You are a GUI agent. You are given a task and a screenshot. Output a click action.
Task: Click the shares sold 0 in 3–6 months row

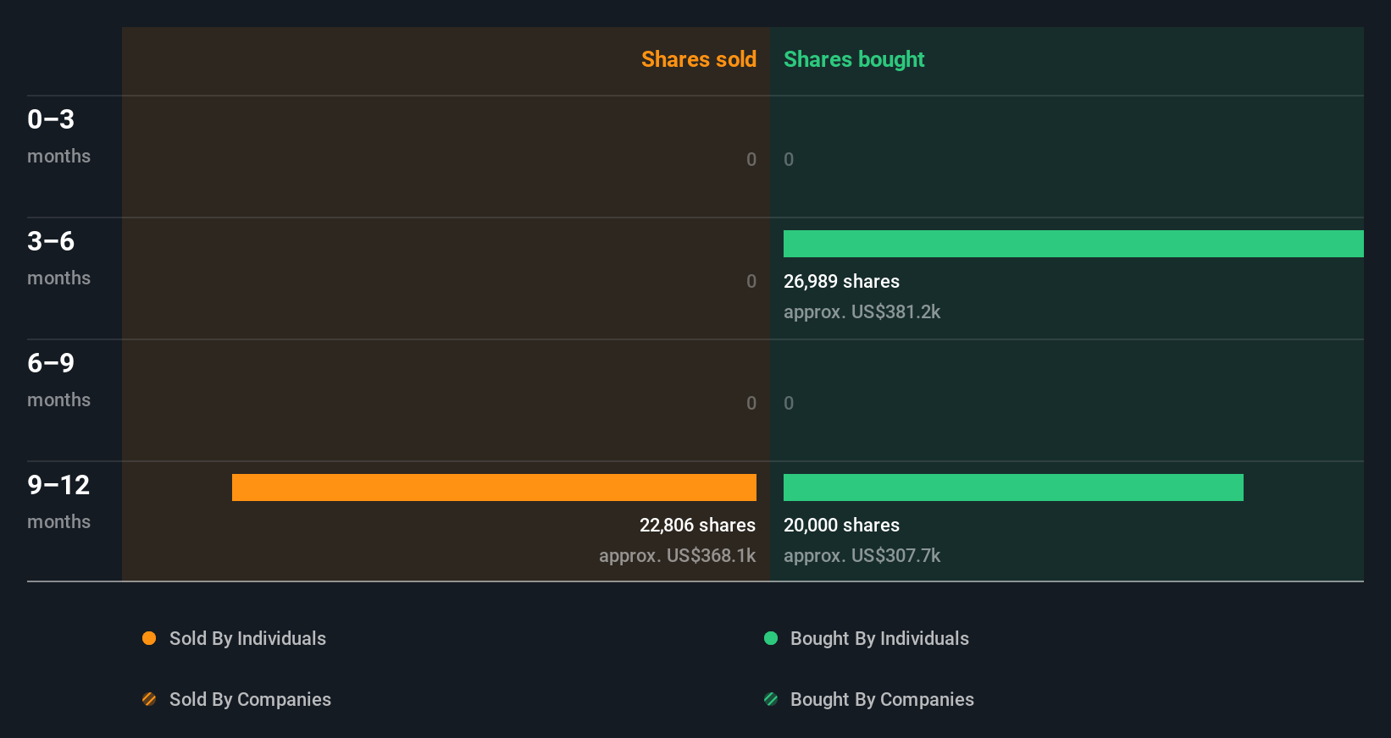tap(751, 281)
